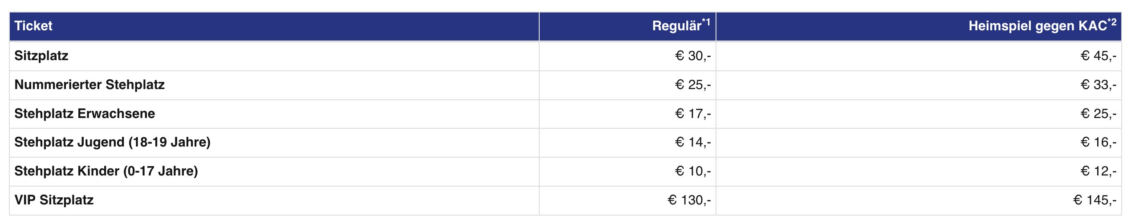Click the KAC Stehplatz Kinder price € 12,-
This screenshot has width=1131, height=220.
[x=1098, y=171]
